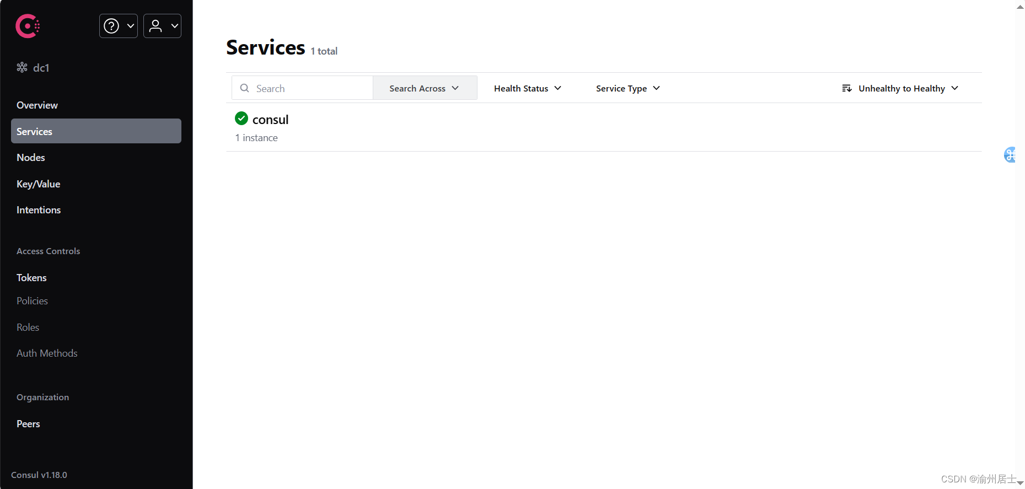Open Roles in the sidebar

(x=28, y=327)
